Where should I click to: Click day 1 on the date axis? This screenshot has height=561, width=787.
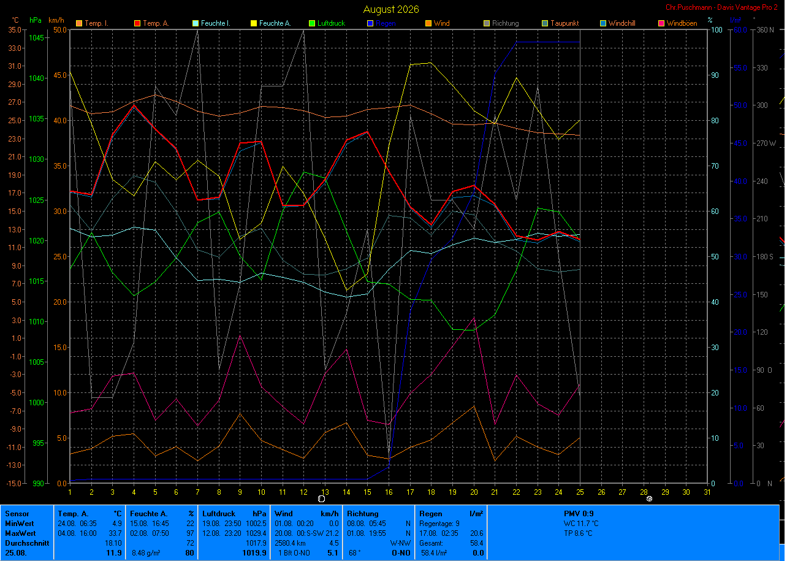click(x=70, y=492)
